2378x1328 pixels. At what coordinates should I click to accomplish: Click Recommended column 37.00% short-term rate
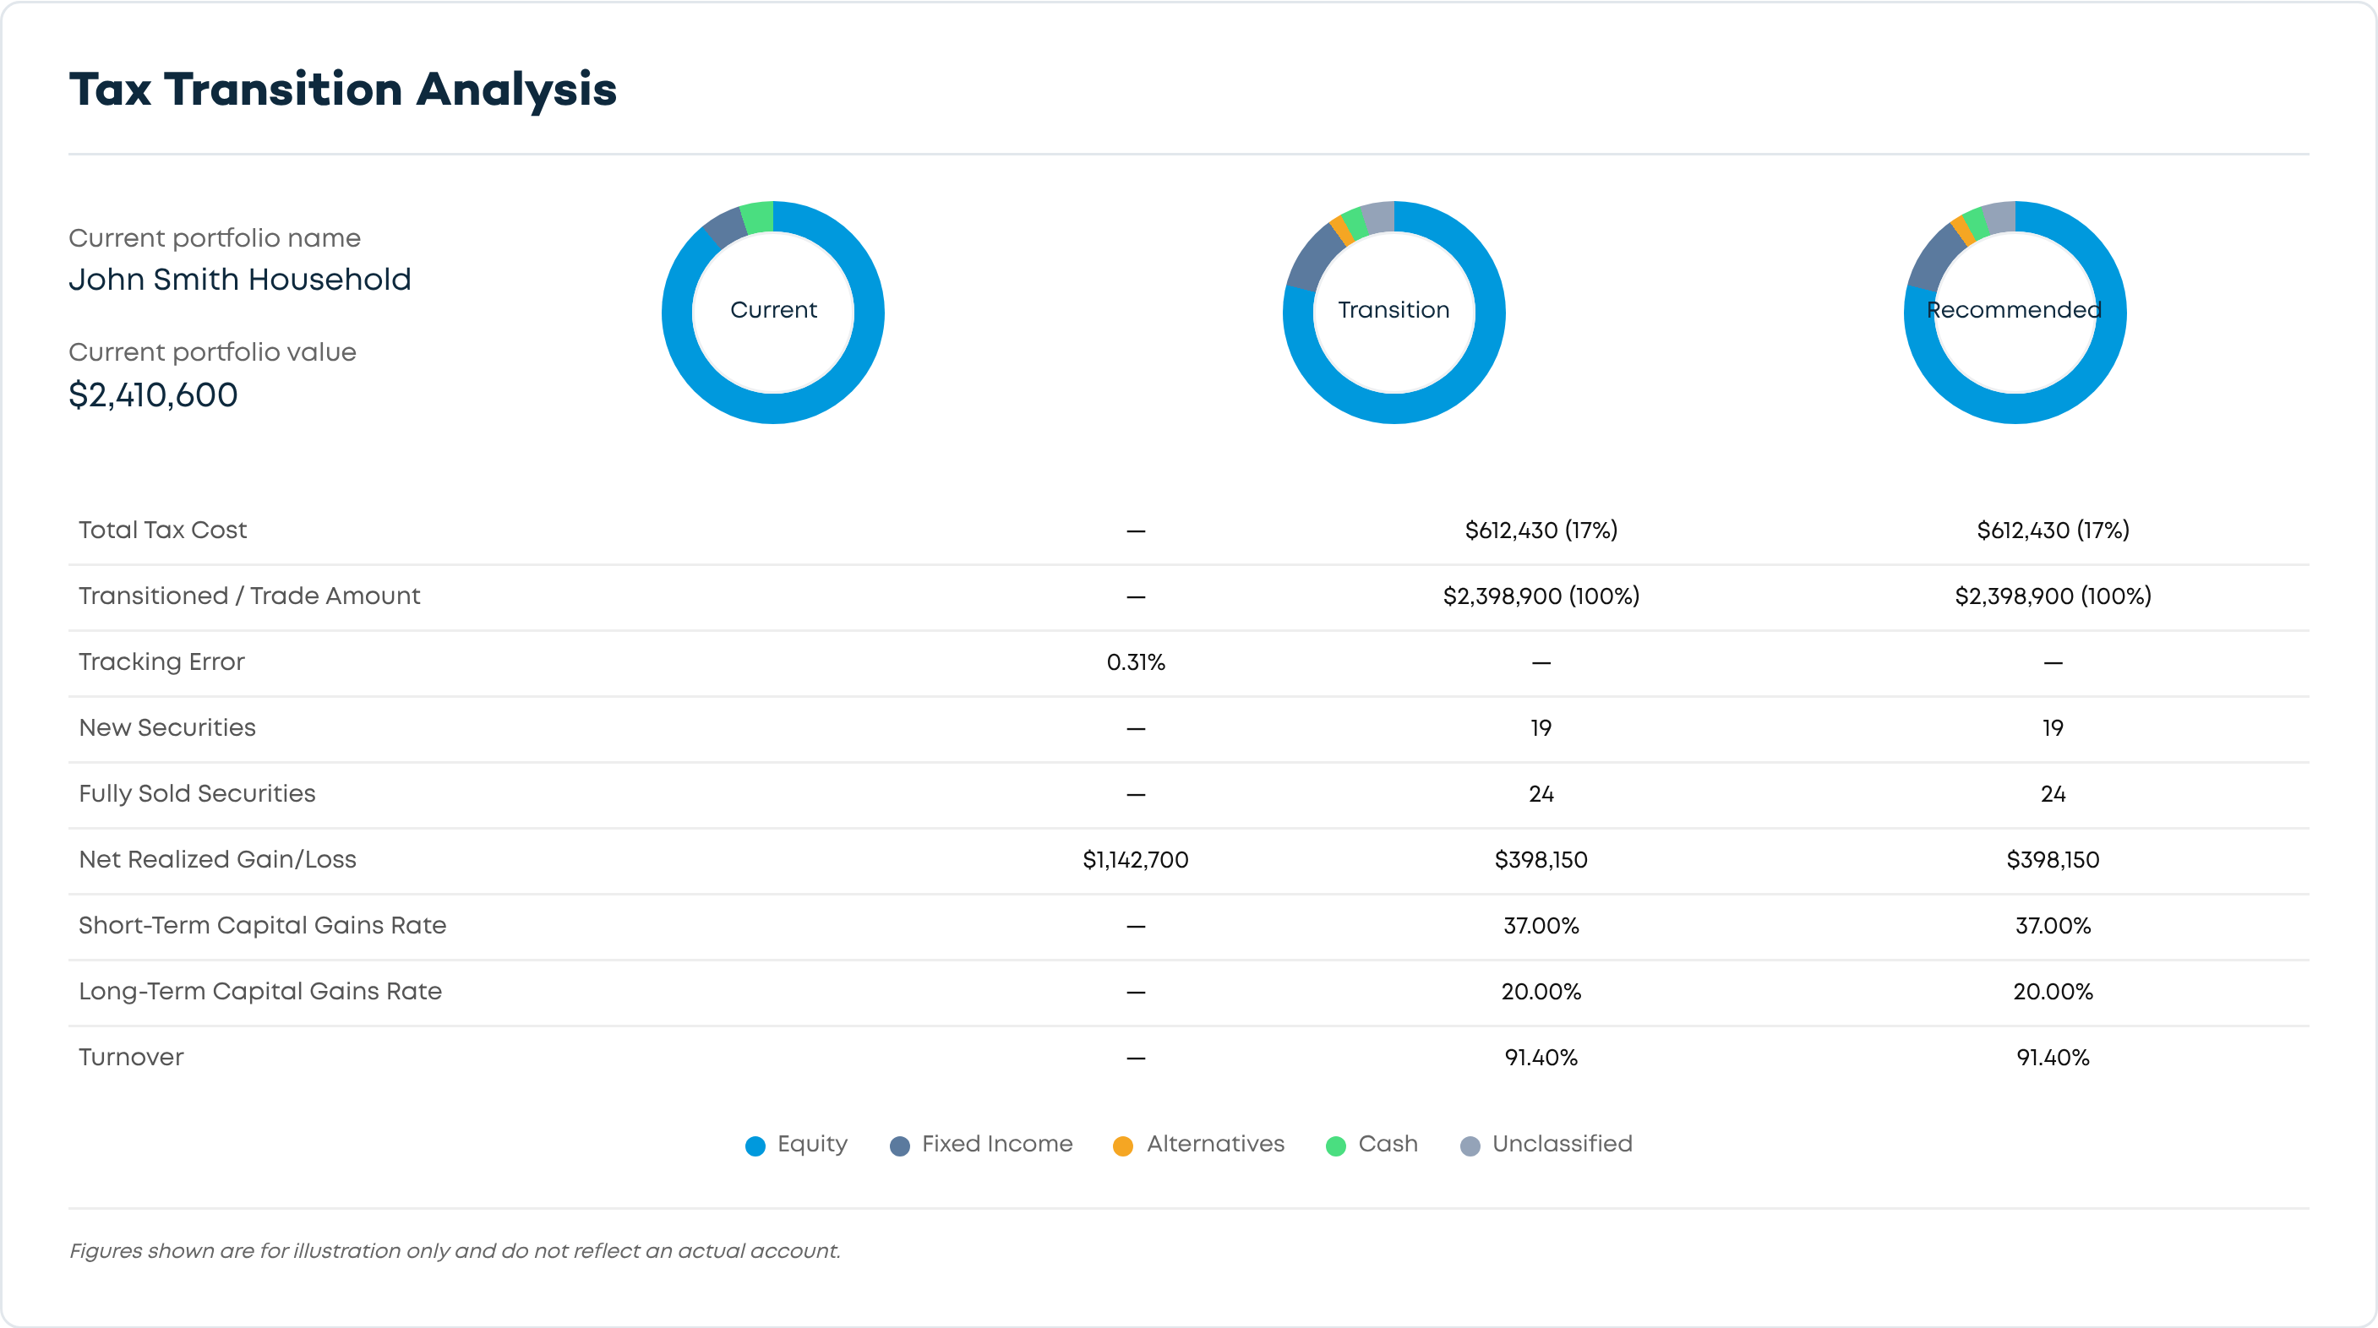point(2053,926)
